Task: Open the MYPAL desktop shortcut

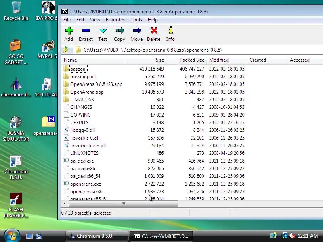Action: (x=48, y=49)
